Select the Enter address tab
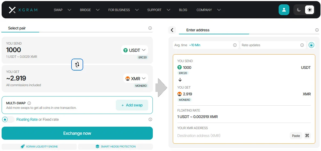The image size is (321, 151). (198, 30)
